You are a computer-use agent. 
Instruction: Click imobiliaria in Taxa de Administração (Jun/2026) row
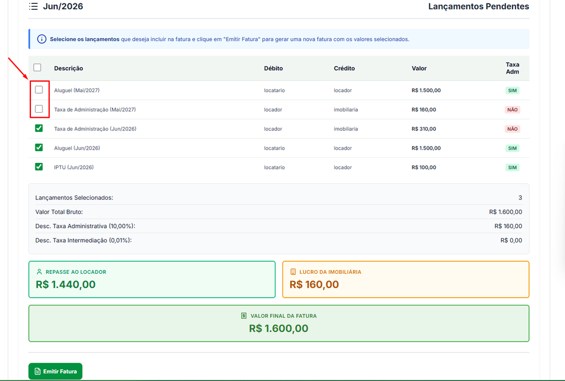click(346, 129)
